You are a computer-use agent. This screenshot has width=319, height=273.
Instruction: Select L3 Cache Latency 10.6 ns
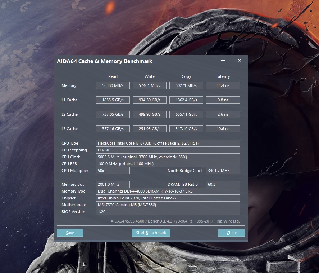[223, 129]
